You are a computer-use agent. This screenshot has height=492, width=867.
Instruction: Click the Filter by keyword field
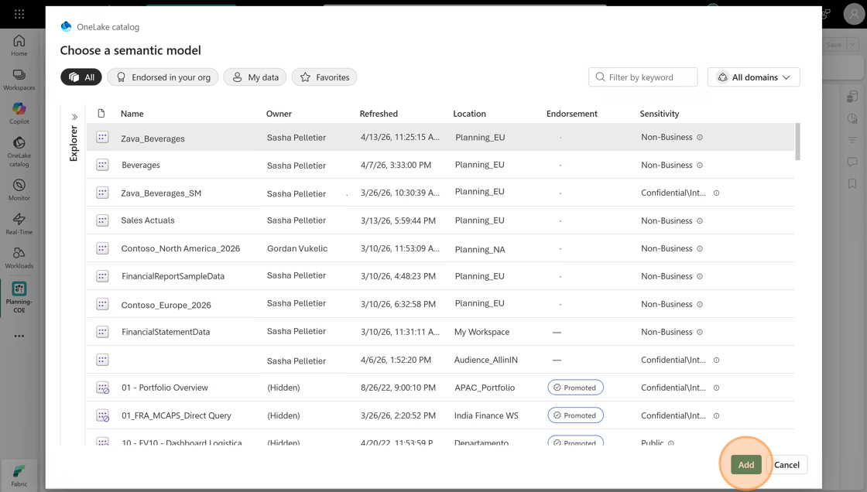(x=643, y=77)
